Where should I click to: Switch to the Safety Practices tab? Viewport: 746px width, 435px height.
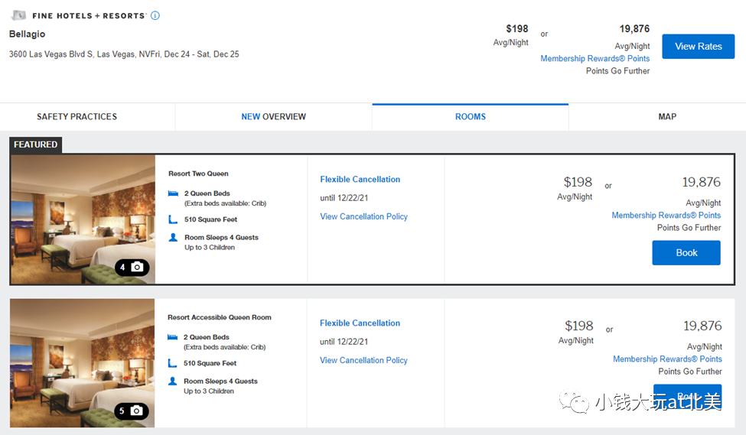[x=77, y=117]
